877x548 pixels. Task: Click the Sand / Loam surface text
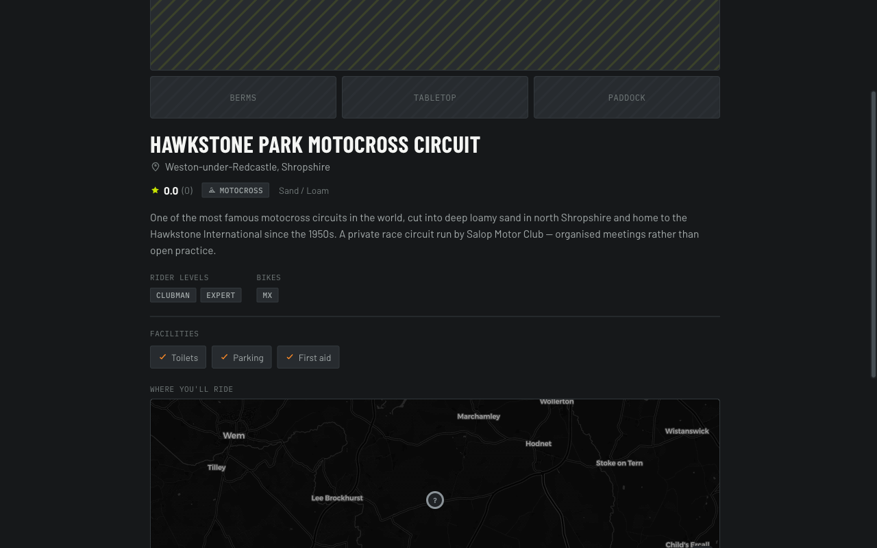304,190
